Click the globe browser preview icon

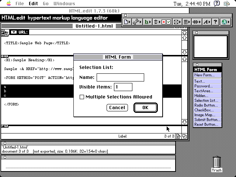[226, 22]
